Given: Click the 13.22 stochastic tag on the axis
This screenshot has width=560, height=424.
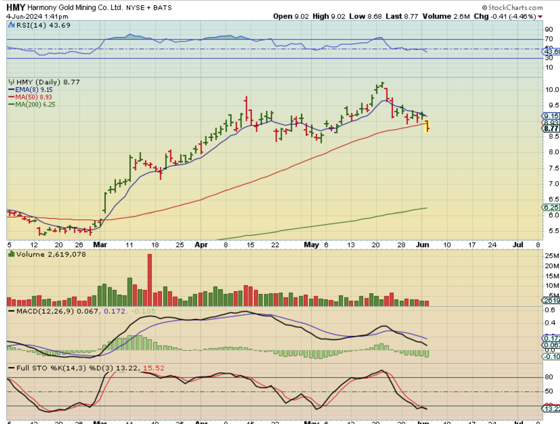Looking at the screenshot, I should [551, 409].
